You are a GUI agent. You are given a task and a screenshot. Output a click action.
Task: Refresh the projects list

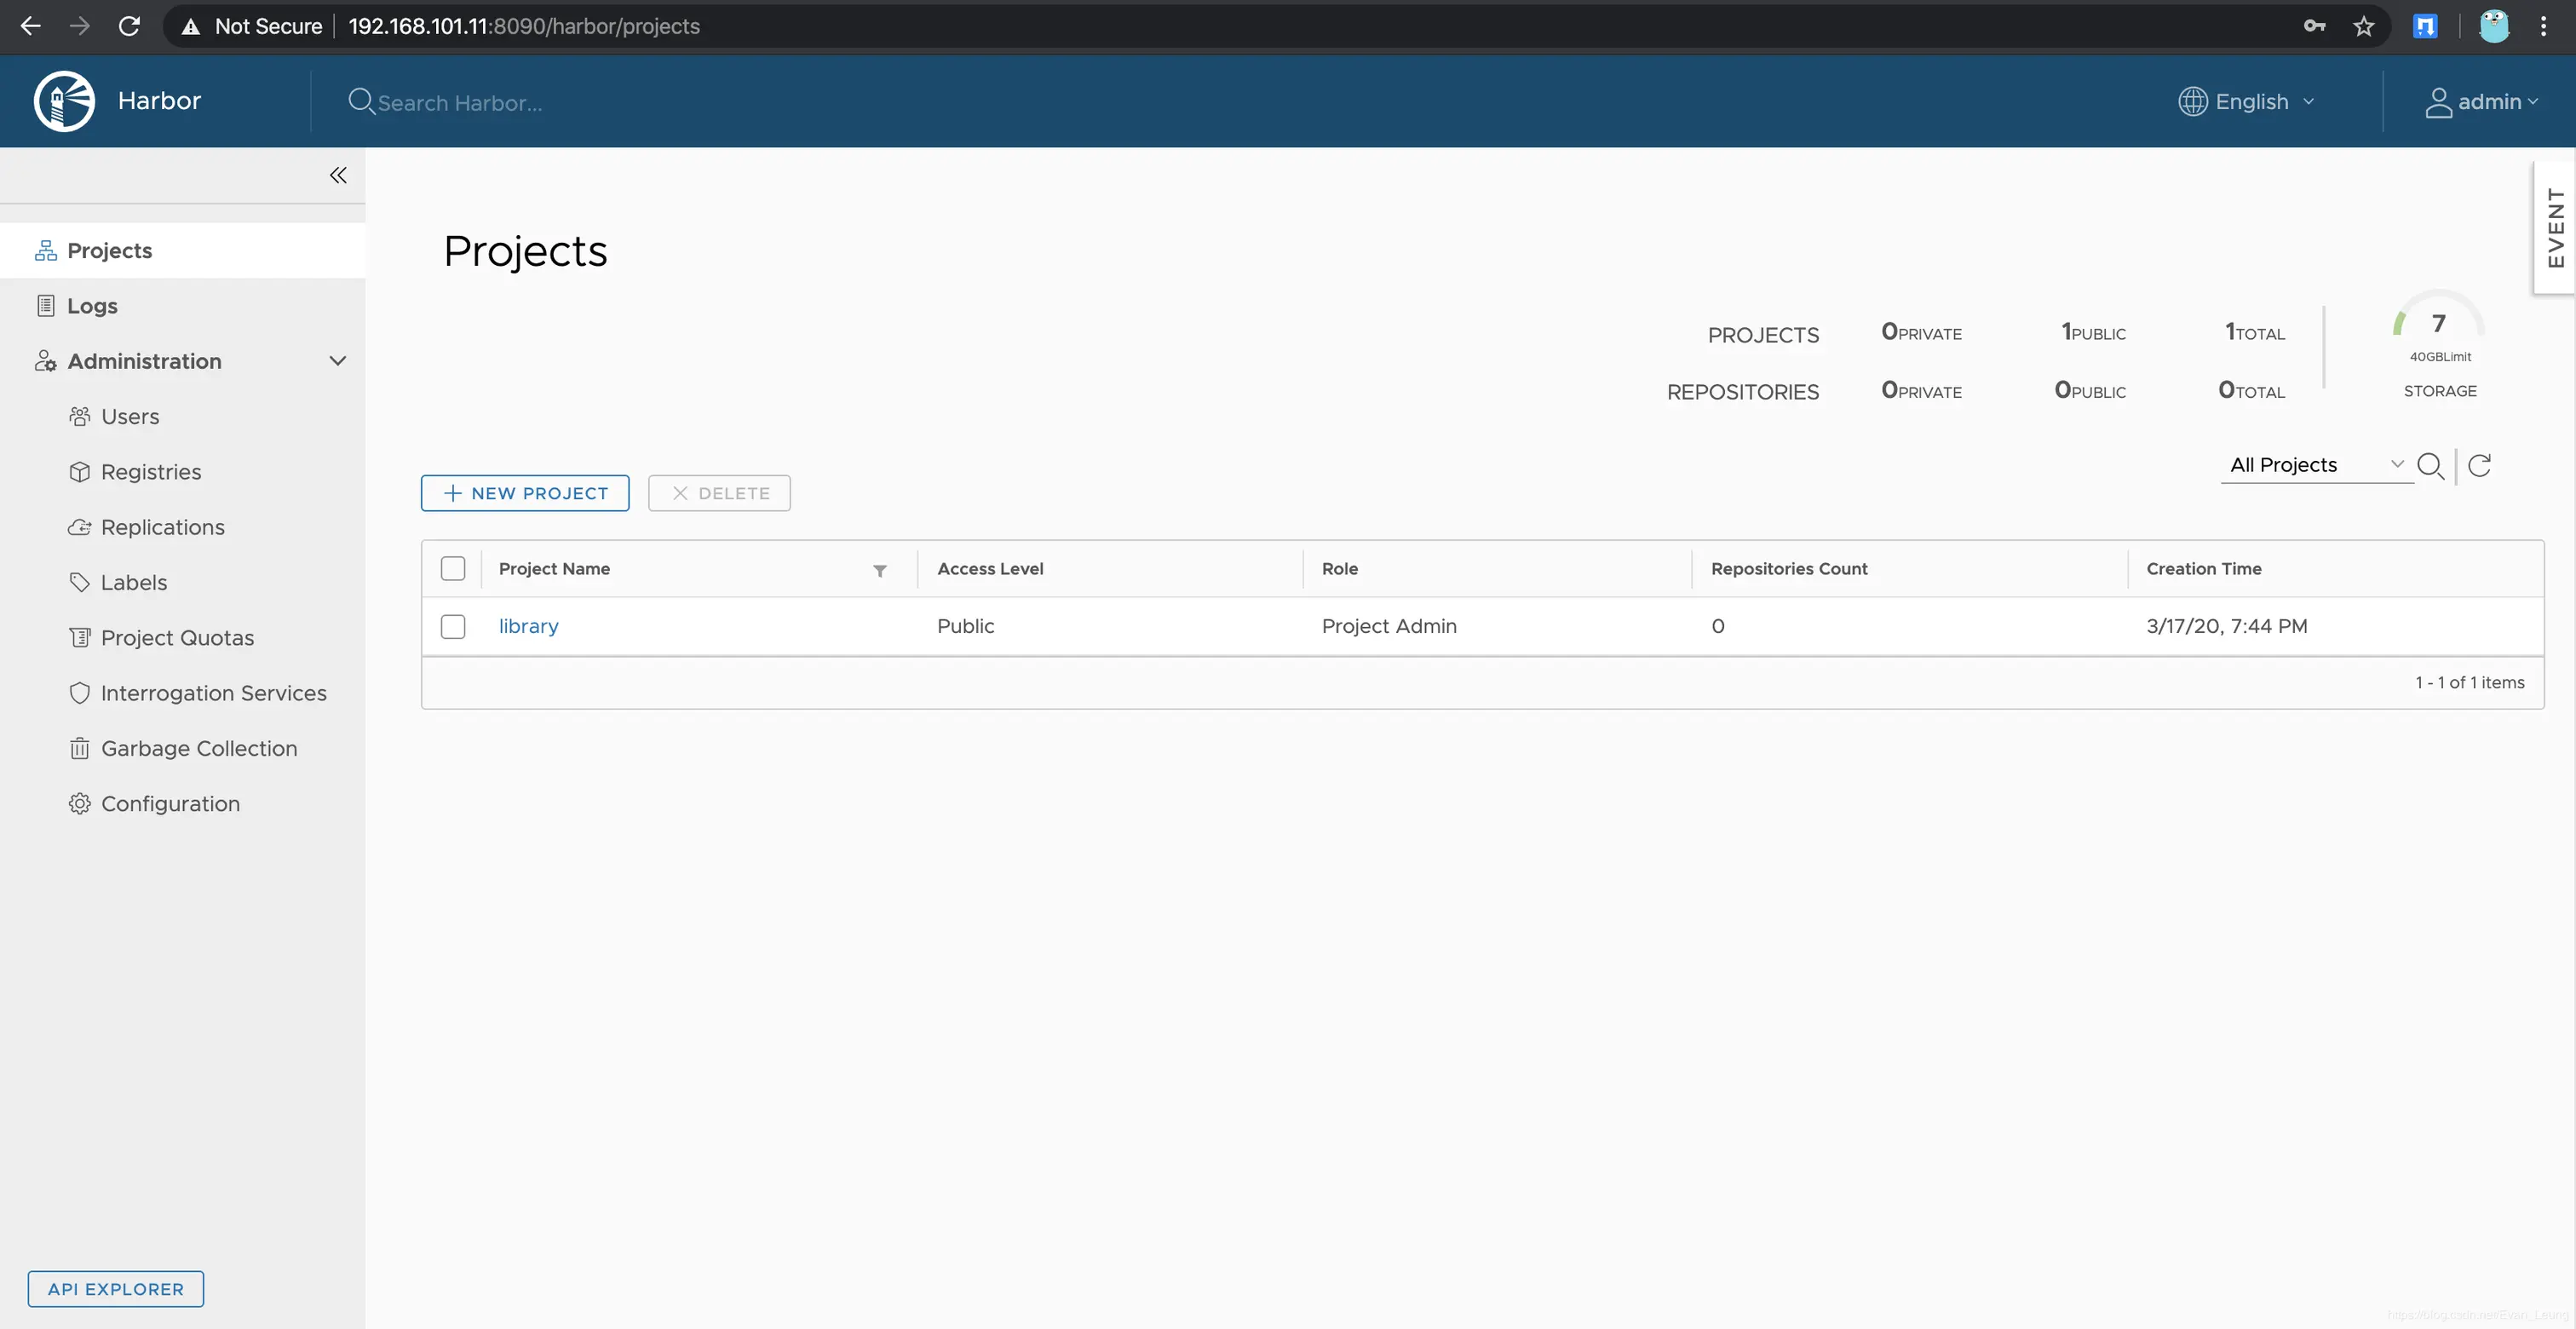point(2479,465)
